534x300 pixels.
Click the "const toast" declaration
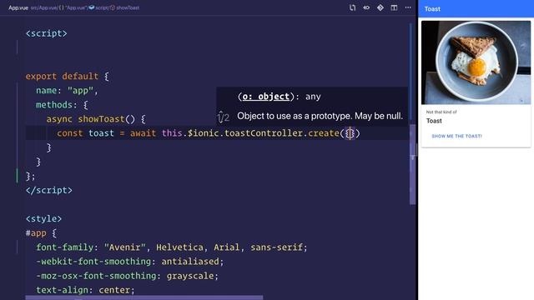[x=85, y=133]
